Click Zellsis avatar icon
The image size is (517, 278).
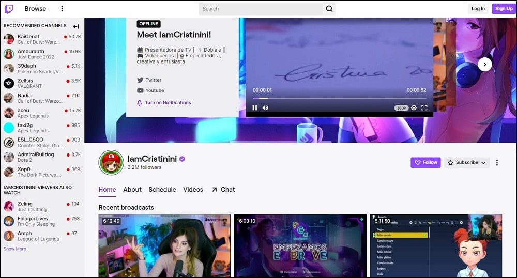point(9,83)
